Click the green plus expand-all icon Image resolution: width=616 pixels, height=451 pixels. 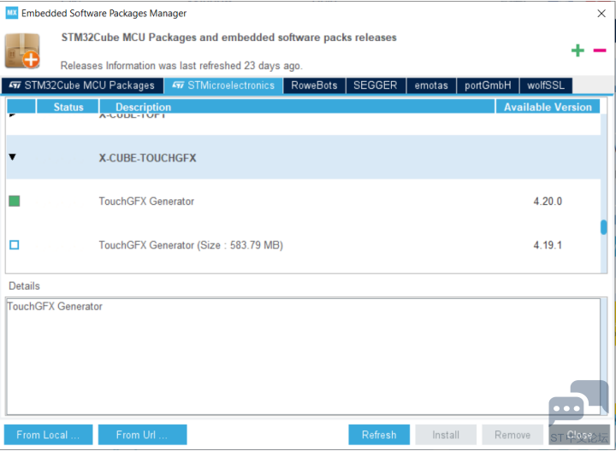point(577,50)
